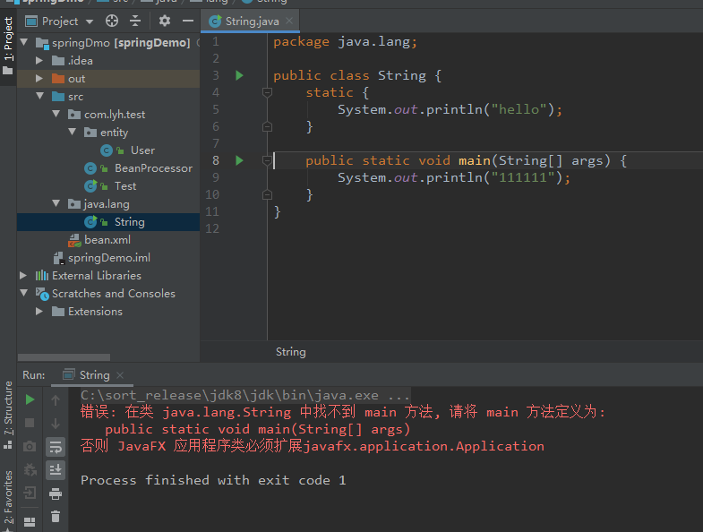This screenshot has width=703, height=532.
Task: Select the Test class in tree
Action: (x=125, y=186)
